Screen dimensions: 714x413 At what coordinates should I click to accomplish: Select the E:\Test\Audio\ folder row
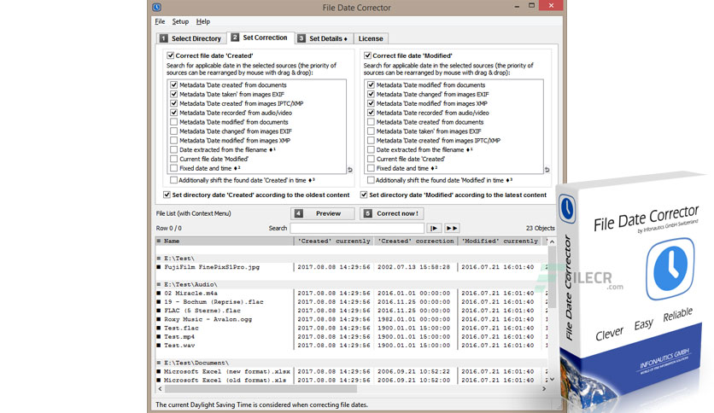[x=351, y=284]
